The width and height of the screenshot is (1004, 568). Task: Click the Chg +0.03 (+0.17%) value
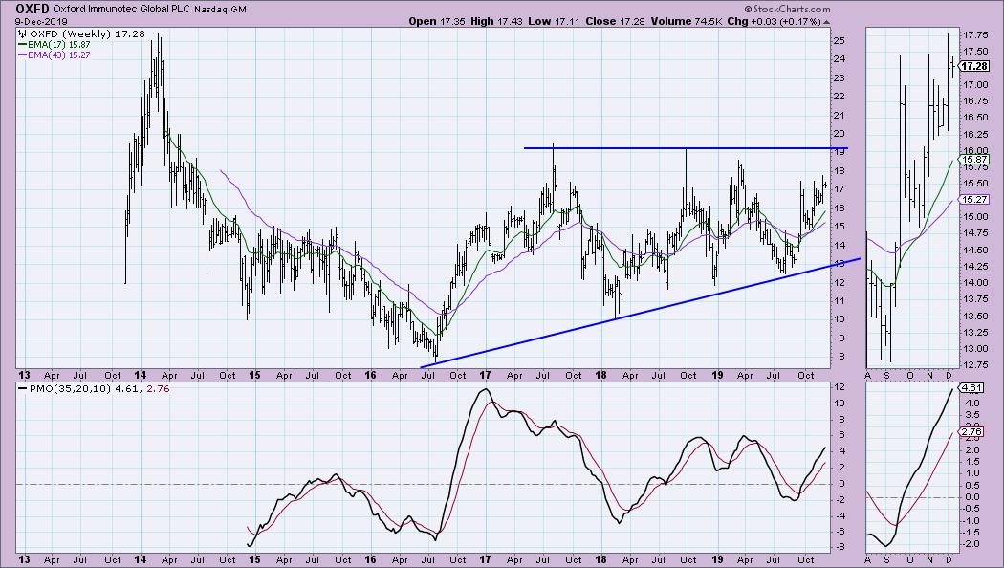(x=775, y=21)
